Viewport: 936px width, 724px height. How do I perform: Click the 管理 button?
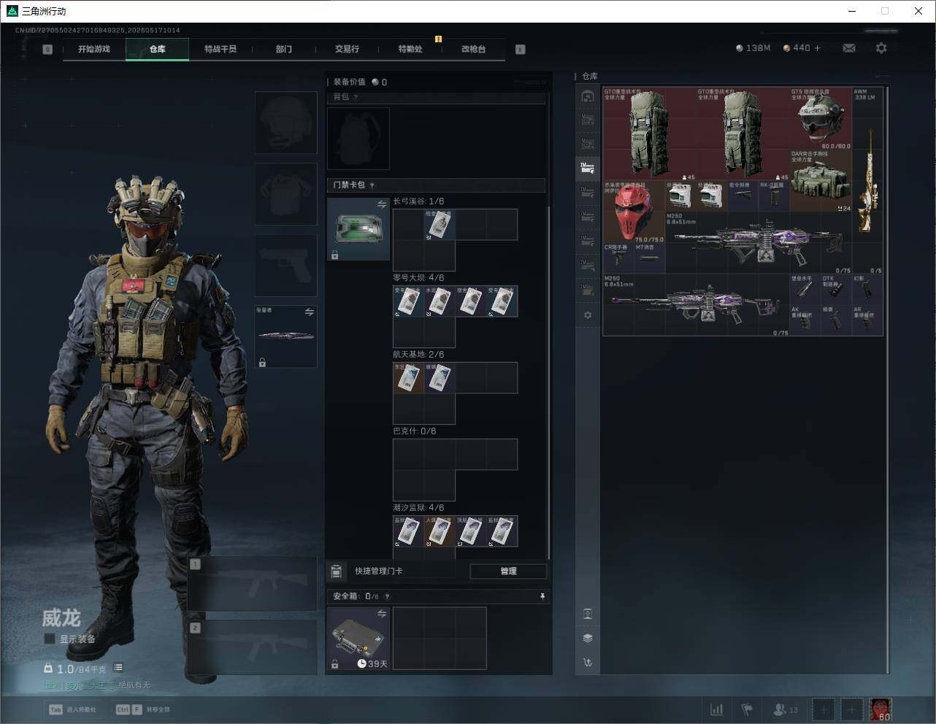click(x=508, y=571)
